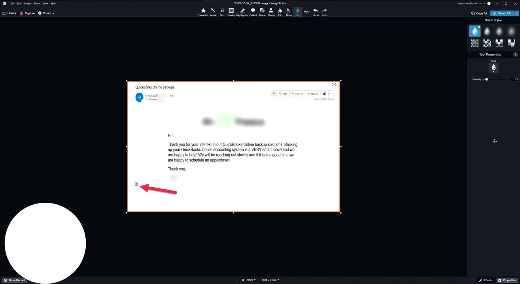Select the Callout tool
The image size is (520, 284).
coord(253,12)
